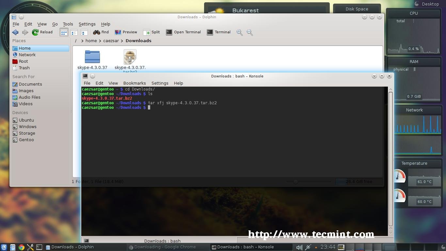This screenshot has height=251, width=446.
Task: Open the Find search tool
Action: (101, 32)
